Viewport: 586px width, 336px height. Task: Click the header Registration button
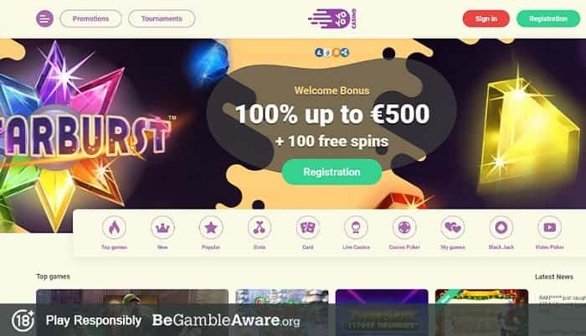click(x=548, y=18)
